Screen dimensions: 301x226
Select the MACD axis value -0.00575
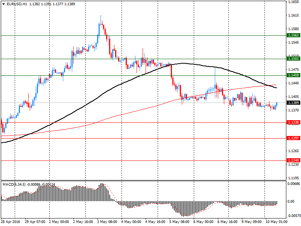(293, 216)
